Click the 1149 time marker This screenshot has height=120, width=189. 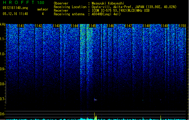[165, 26]
